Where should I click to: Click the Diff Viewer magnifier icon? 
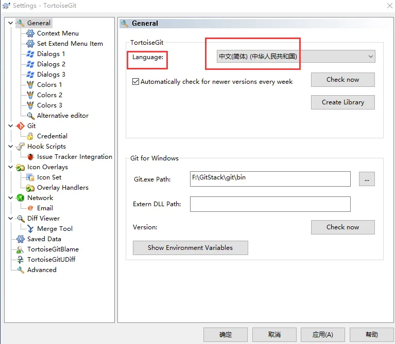[21, 219]
